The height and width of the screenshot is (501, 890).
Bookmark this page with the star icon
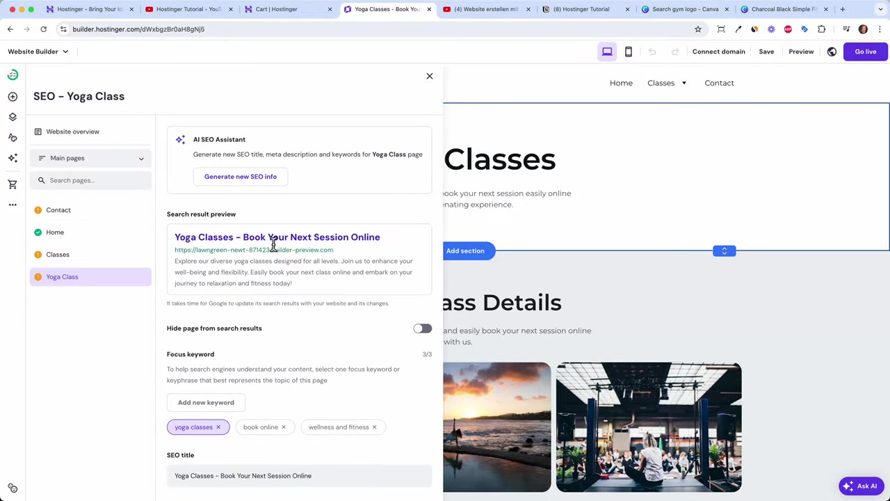[698, 29]
